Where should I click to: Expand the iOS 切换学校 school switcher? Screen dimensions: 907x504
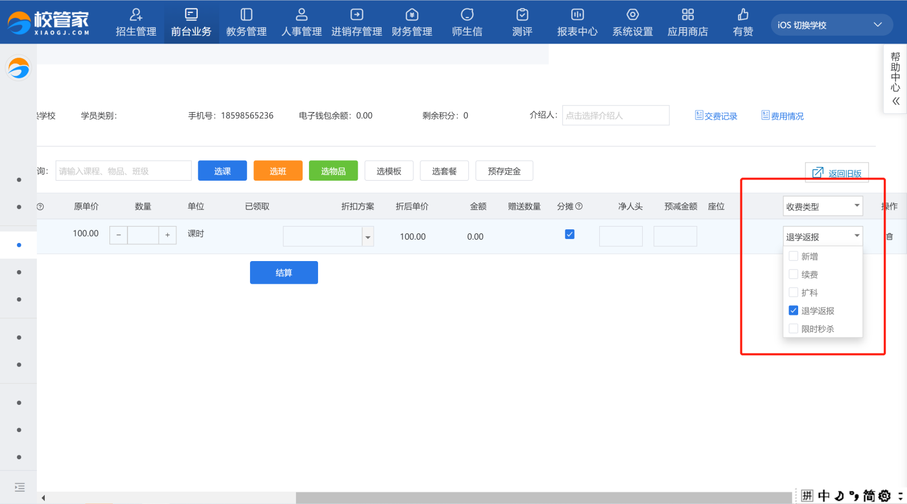pyautogui.click(x=832, y=25)
